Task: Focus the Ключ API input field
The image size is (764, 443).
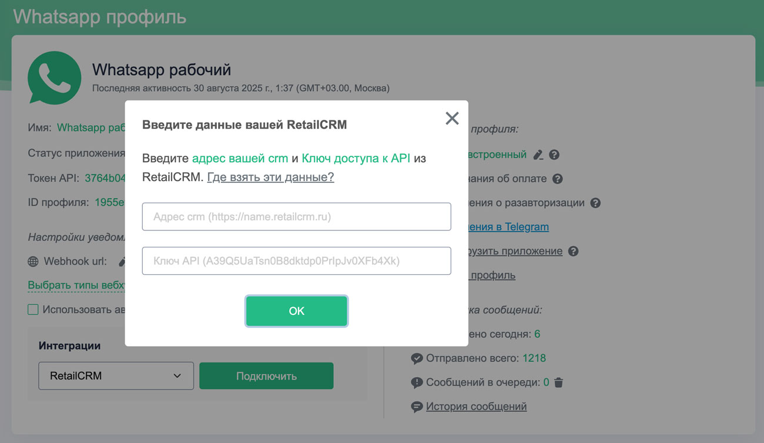Action: [296, 261]
